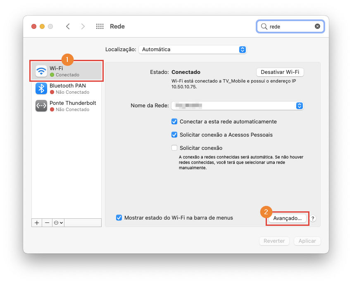Open the Localização Automática dropdown
This screenshot has width=352, height=284.
point(193,50)
